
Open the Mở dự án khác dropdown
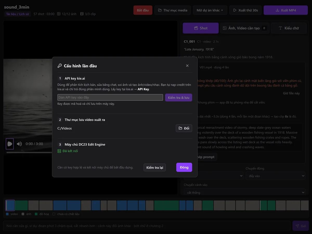tap(210, 10)
